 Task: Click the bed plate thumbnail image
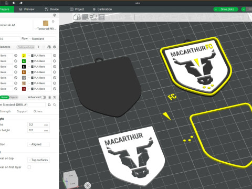click(46, 23)
